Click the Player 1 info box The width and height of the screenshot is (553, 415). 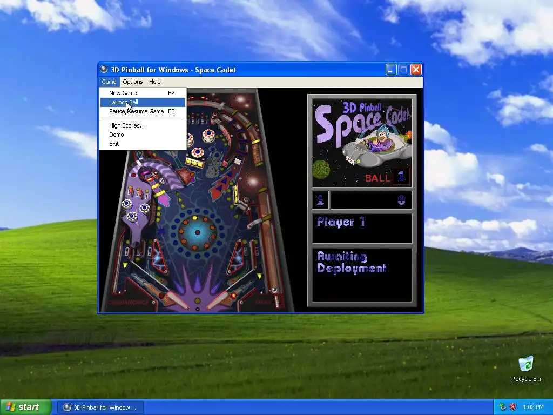(x=362, y=229)
